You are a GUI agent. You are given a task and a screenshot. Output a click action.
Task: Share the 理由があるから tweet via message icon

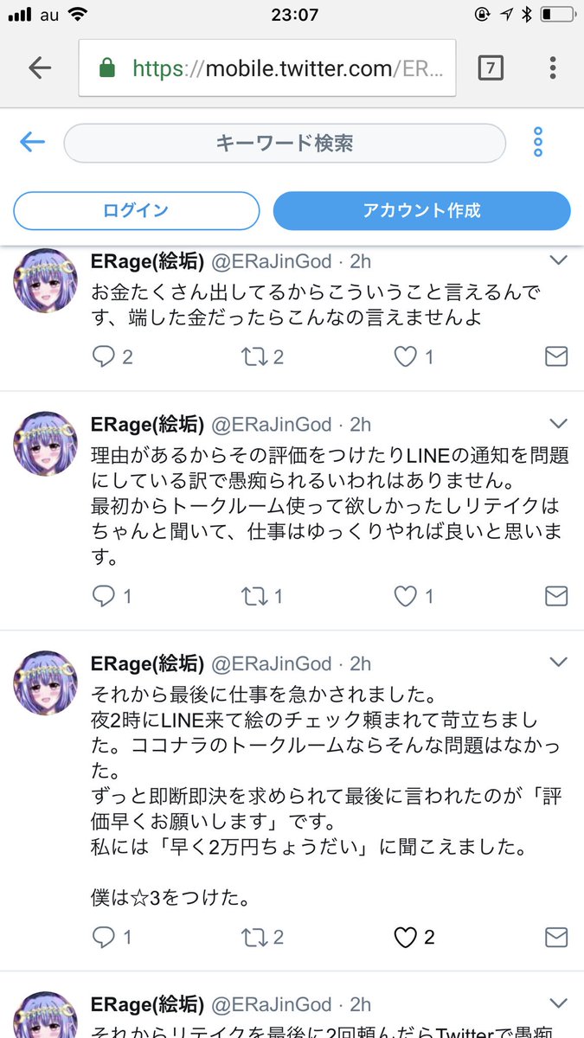(556, 596)
